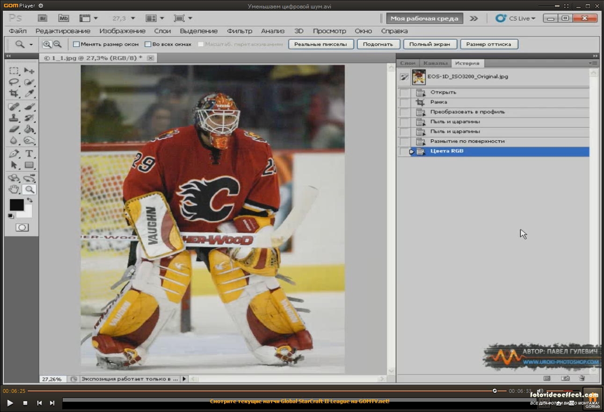Click the 'Реальные пикселы' button
604x412 pixels.
pyautogui.click(x=320, y=44)
